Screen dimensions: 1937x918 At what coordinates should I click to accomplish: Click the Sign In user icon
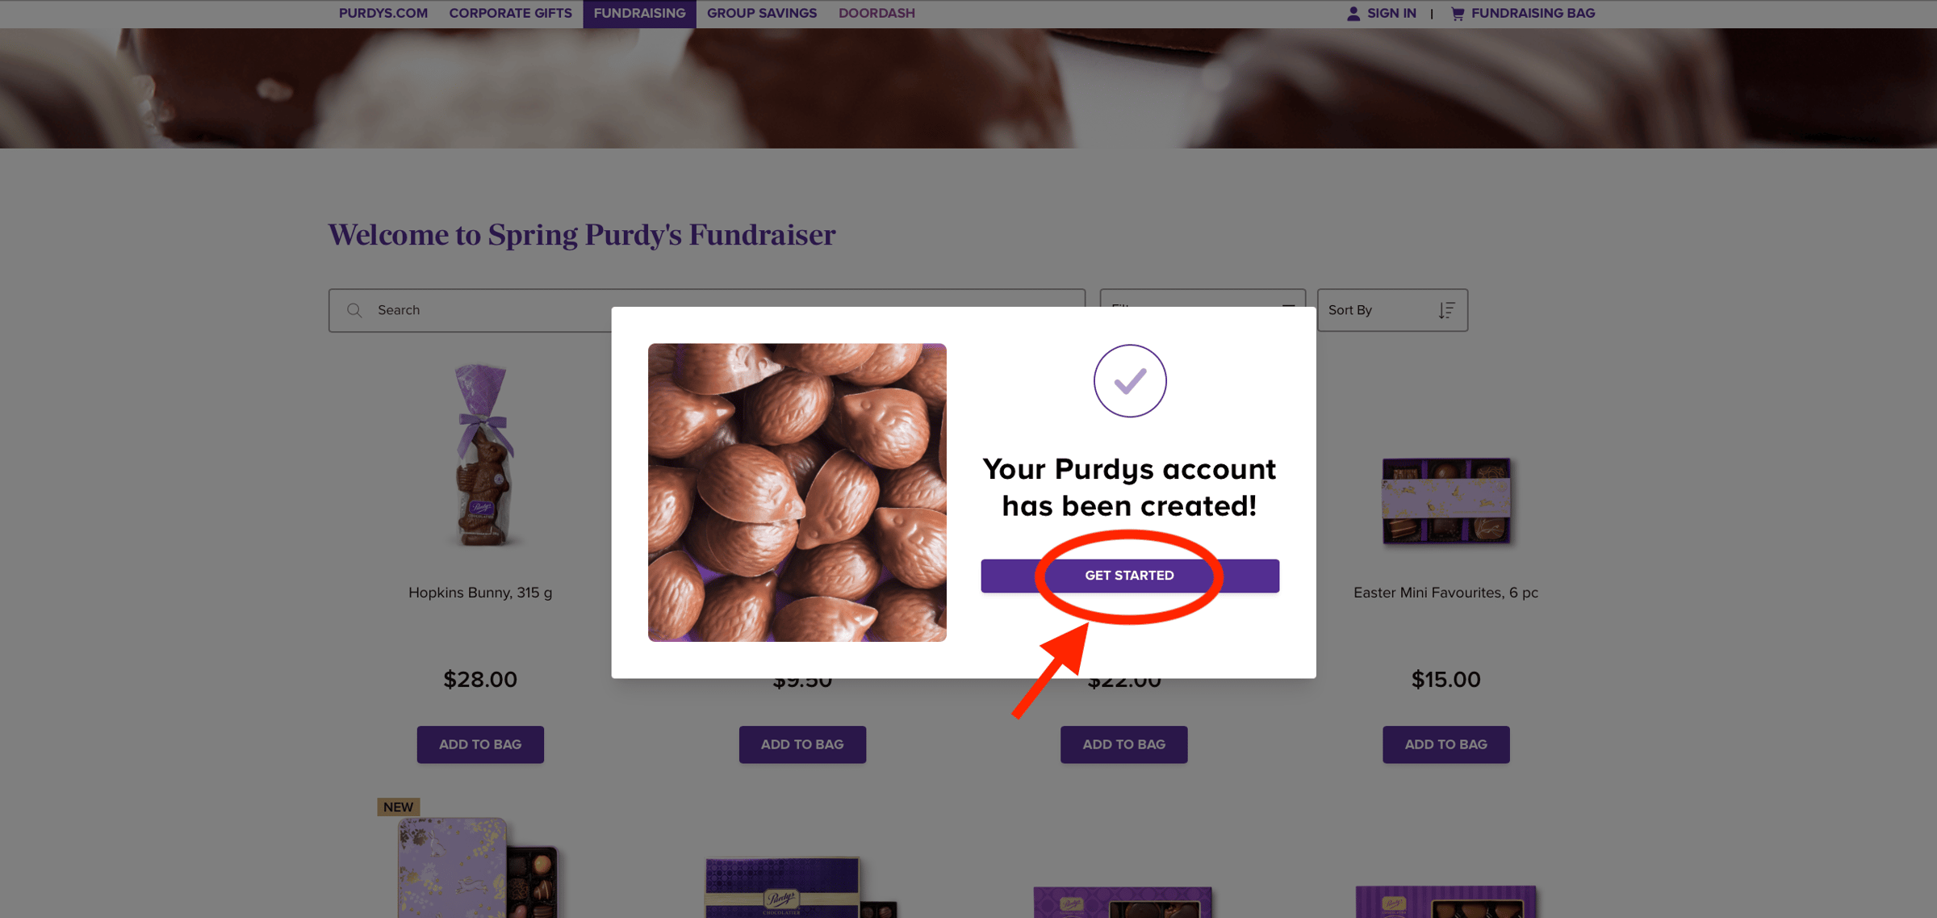click(x=1353, y=14)
